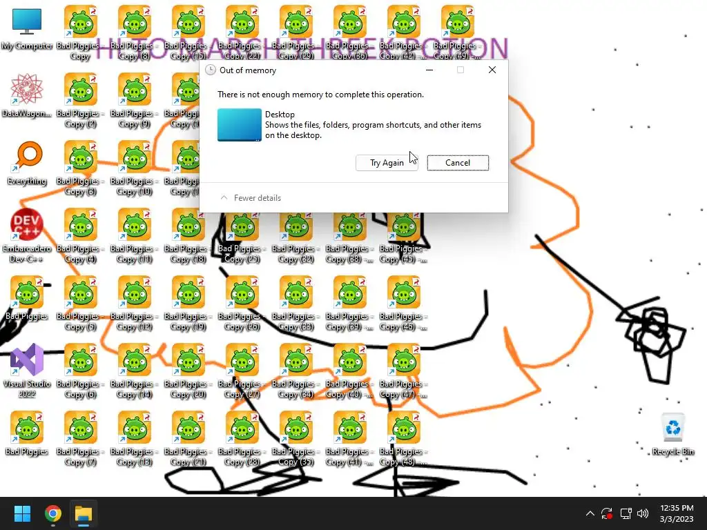
Task: Select the Bad Piggies - Copy (11) shortcut
Action: 134,235
